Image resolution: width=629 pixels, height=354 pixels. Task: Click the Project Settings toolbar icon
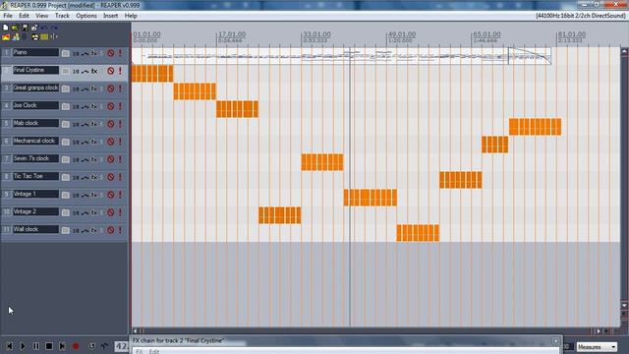coord(34,28)
